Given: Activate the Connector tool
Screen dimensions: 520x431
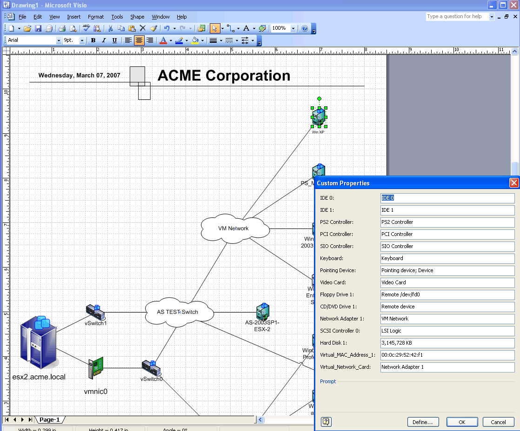Looking at the screenshot, I should coord(230,28).
